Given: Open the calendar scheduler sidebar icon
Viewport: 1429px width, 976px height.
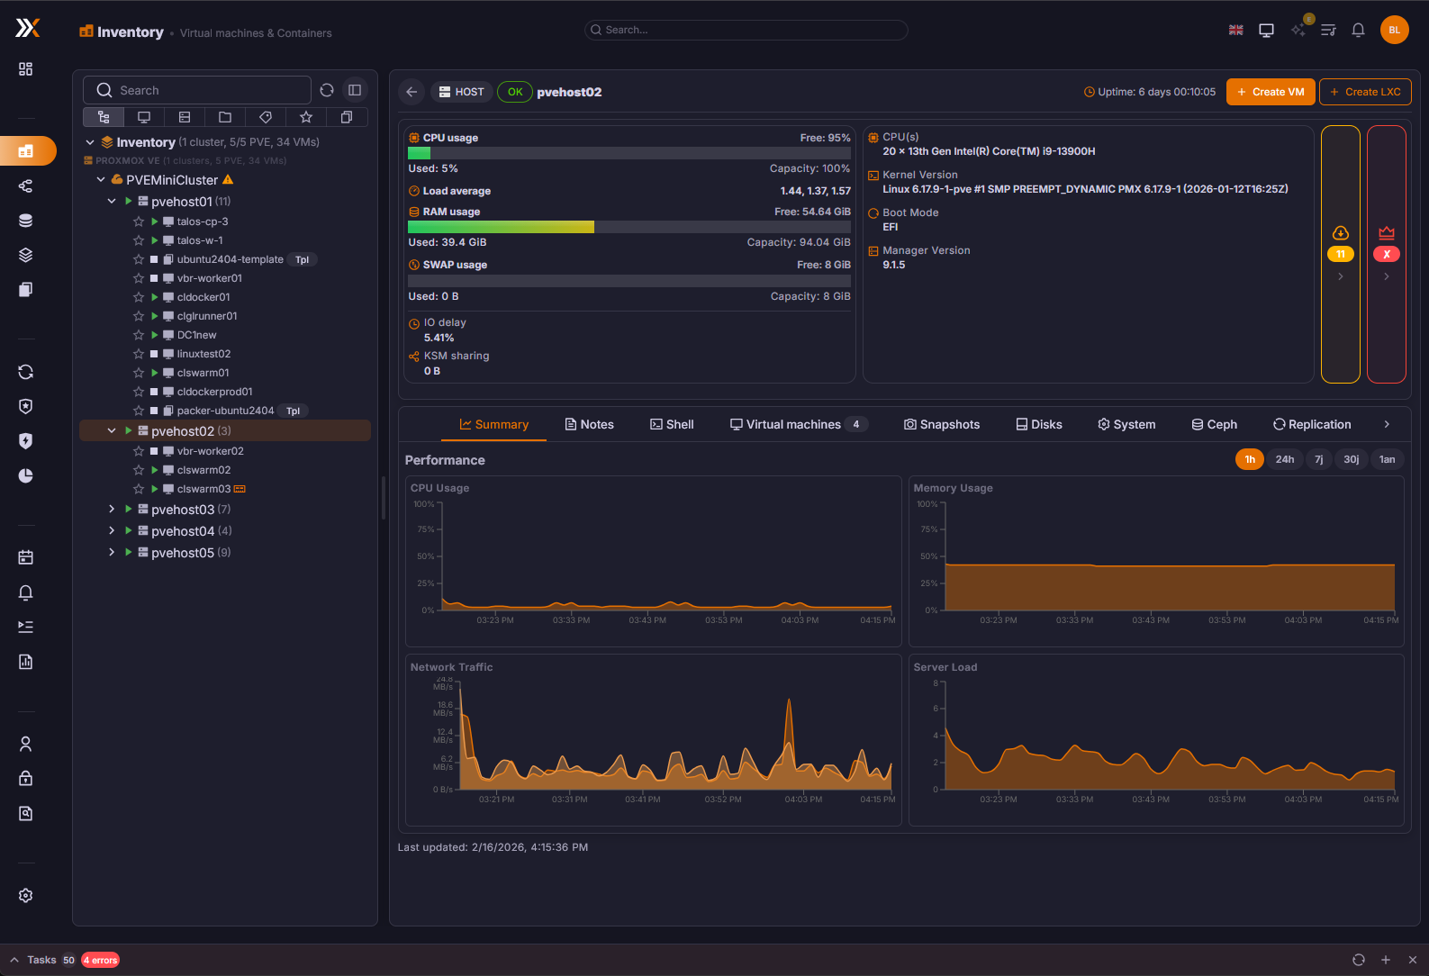Looking at the screenshot, I should [25, 557].
